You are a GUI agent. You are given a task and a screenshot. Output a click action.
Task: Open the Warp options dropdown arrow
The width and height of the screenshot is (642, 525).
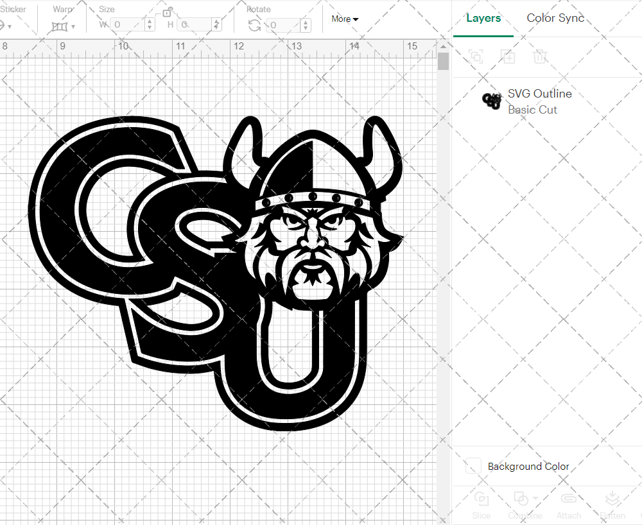(74, 26)
